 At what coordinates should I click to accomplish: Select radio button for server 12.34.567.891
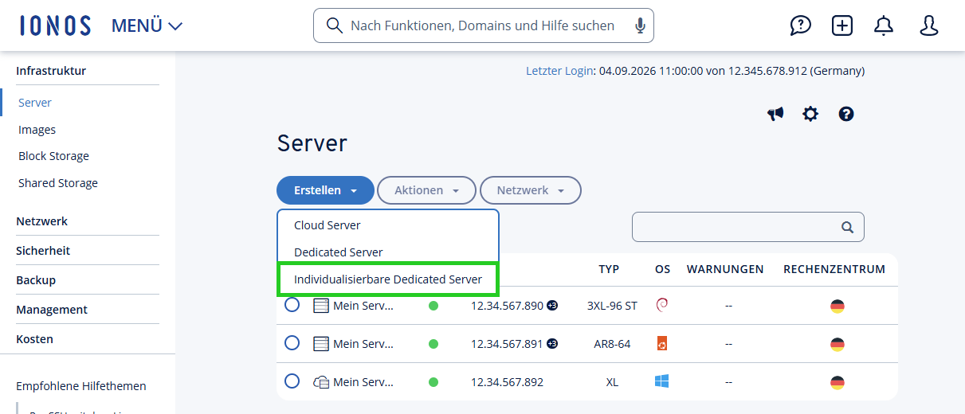pos(292,343)
